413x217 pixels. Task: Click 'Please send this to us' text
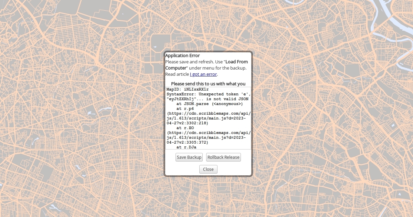click(208, 84)
